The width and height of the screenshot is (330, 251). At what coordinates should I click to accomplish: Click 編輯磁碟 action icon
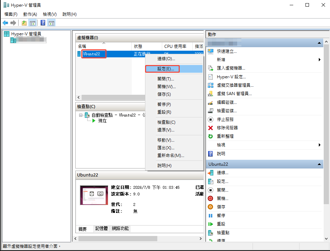211,102
